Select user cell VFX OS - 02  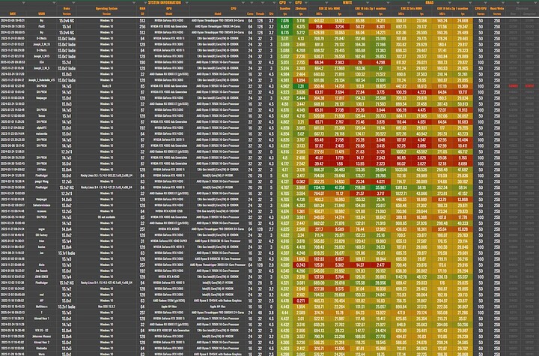pyautogui.click(x=42, y=331)
